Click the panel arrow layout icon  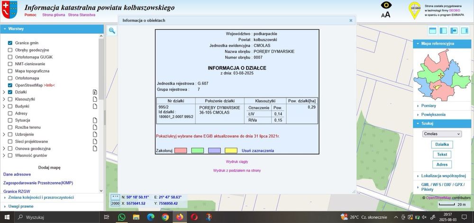click(454, 30)
